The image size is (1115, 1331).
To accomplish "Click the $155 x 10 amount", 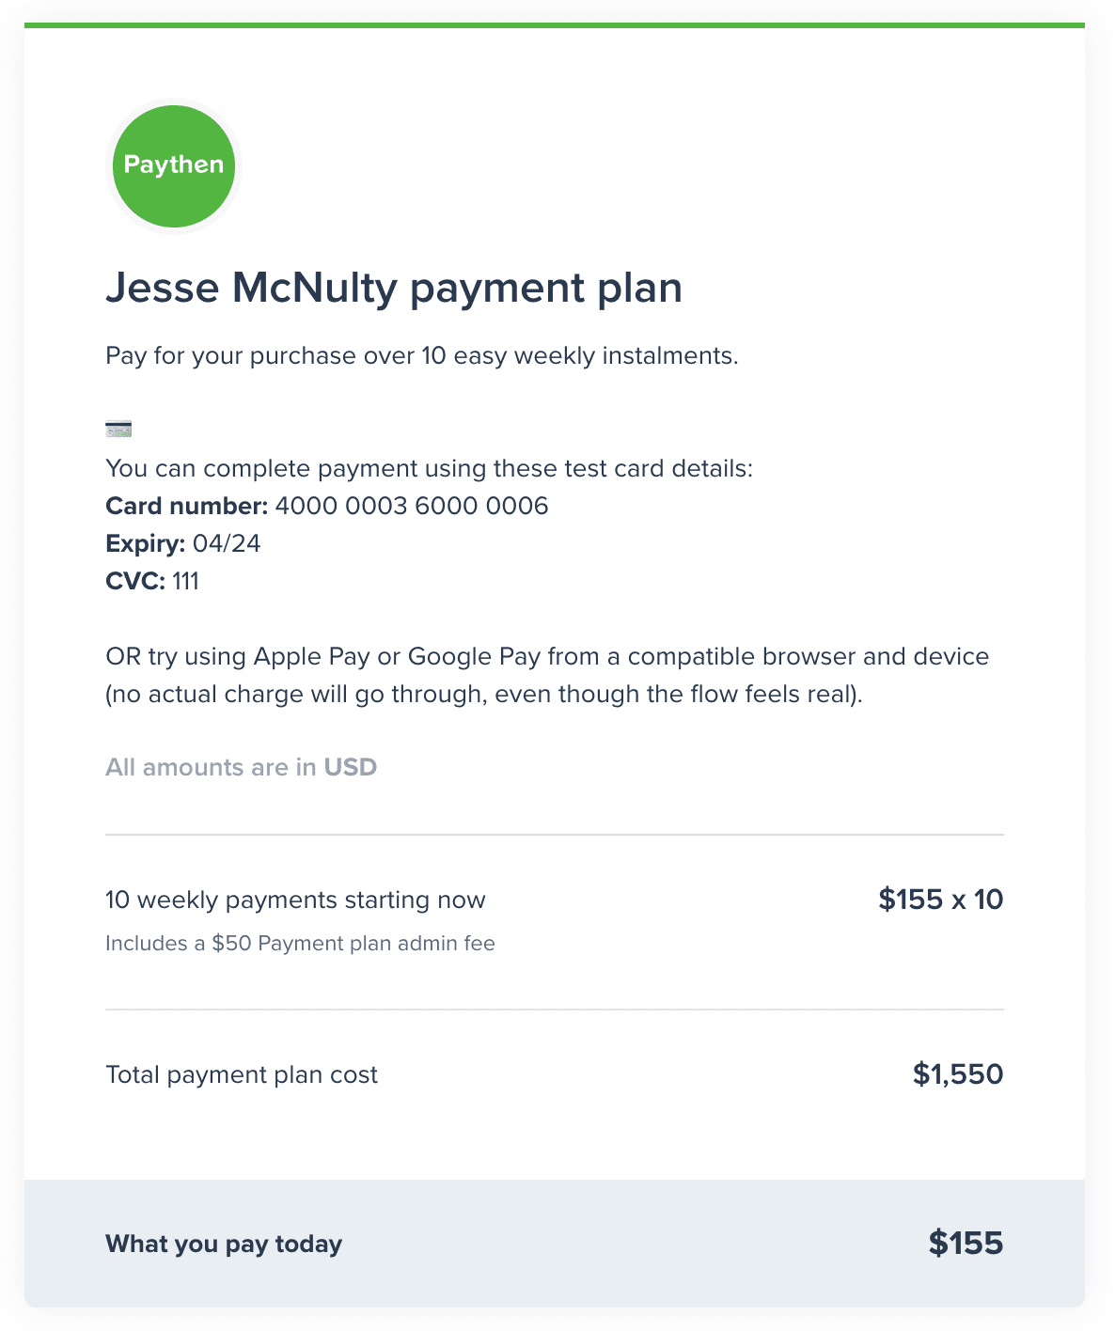I will coord(941,900).
